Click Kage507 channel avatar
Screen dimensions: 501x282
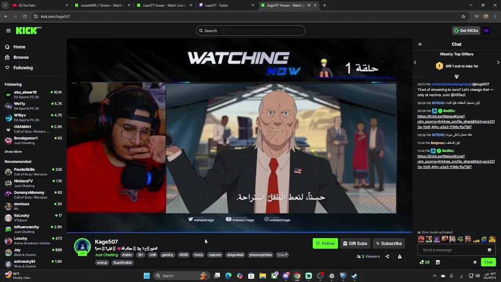click(83, 247)
